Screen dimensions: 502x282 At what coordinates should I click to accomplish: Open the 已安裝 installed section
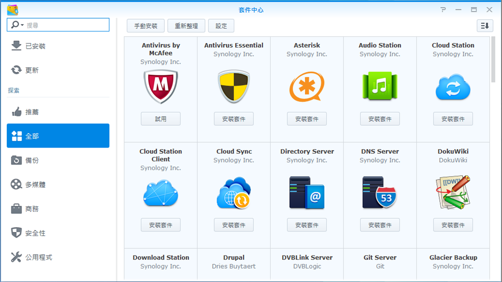point(58,46)
